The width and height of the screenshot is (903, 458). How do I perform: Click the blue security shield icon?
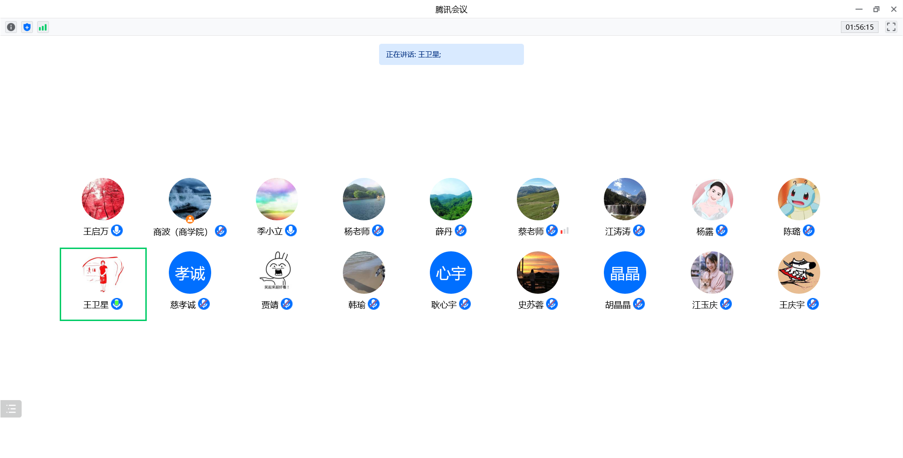pos(27,27)
